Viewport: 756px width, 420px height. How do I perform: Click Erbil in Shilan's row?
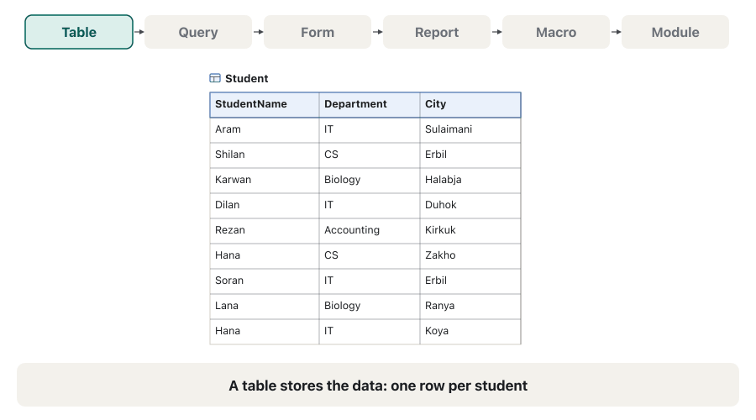470,155
